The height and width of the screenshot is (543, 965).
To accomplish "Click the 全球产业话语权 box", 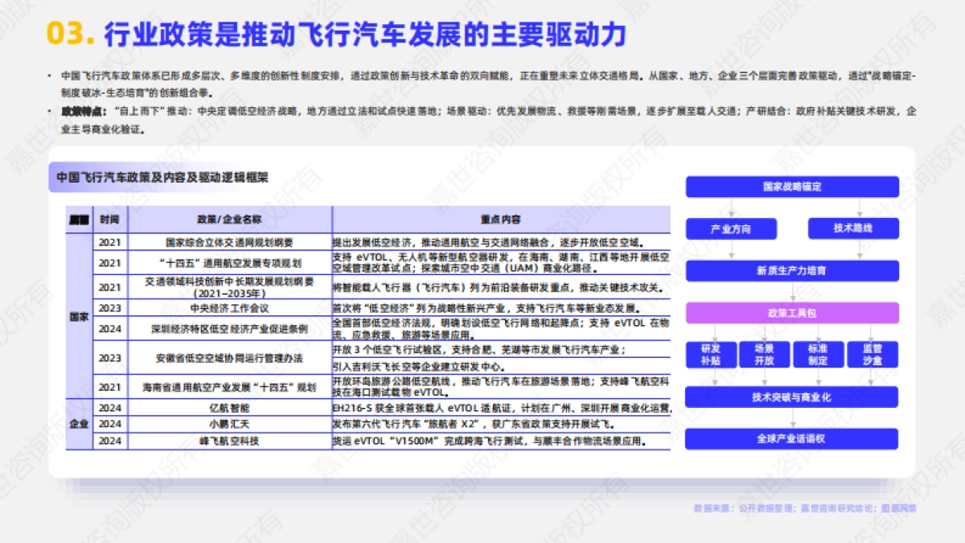I will point(792,438).
